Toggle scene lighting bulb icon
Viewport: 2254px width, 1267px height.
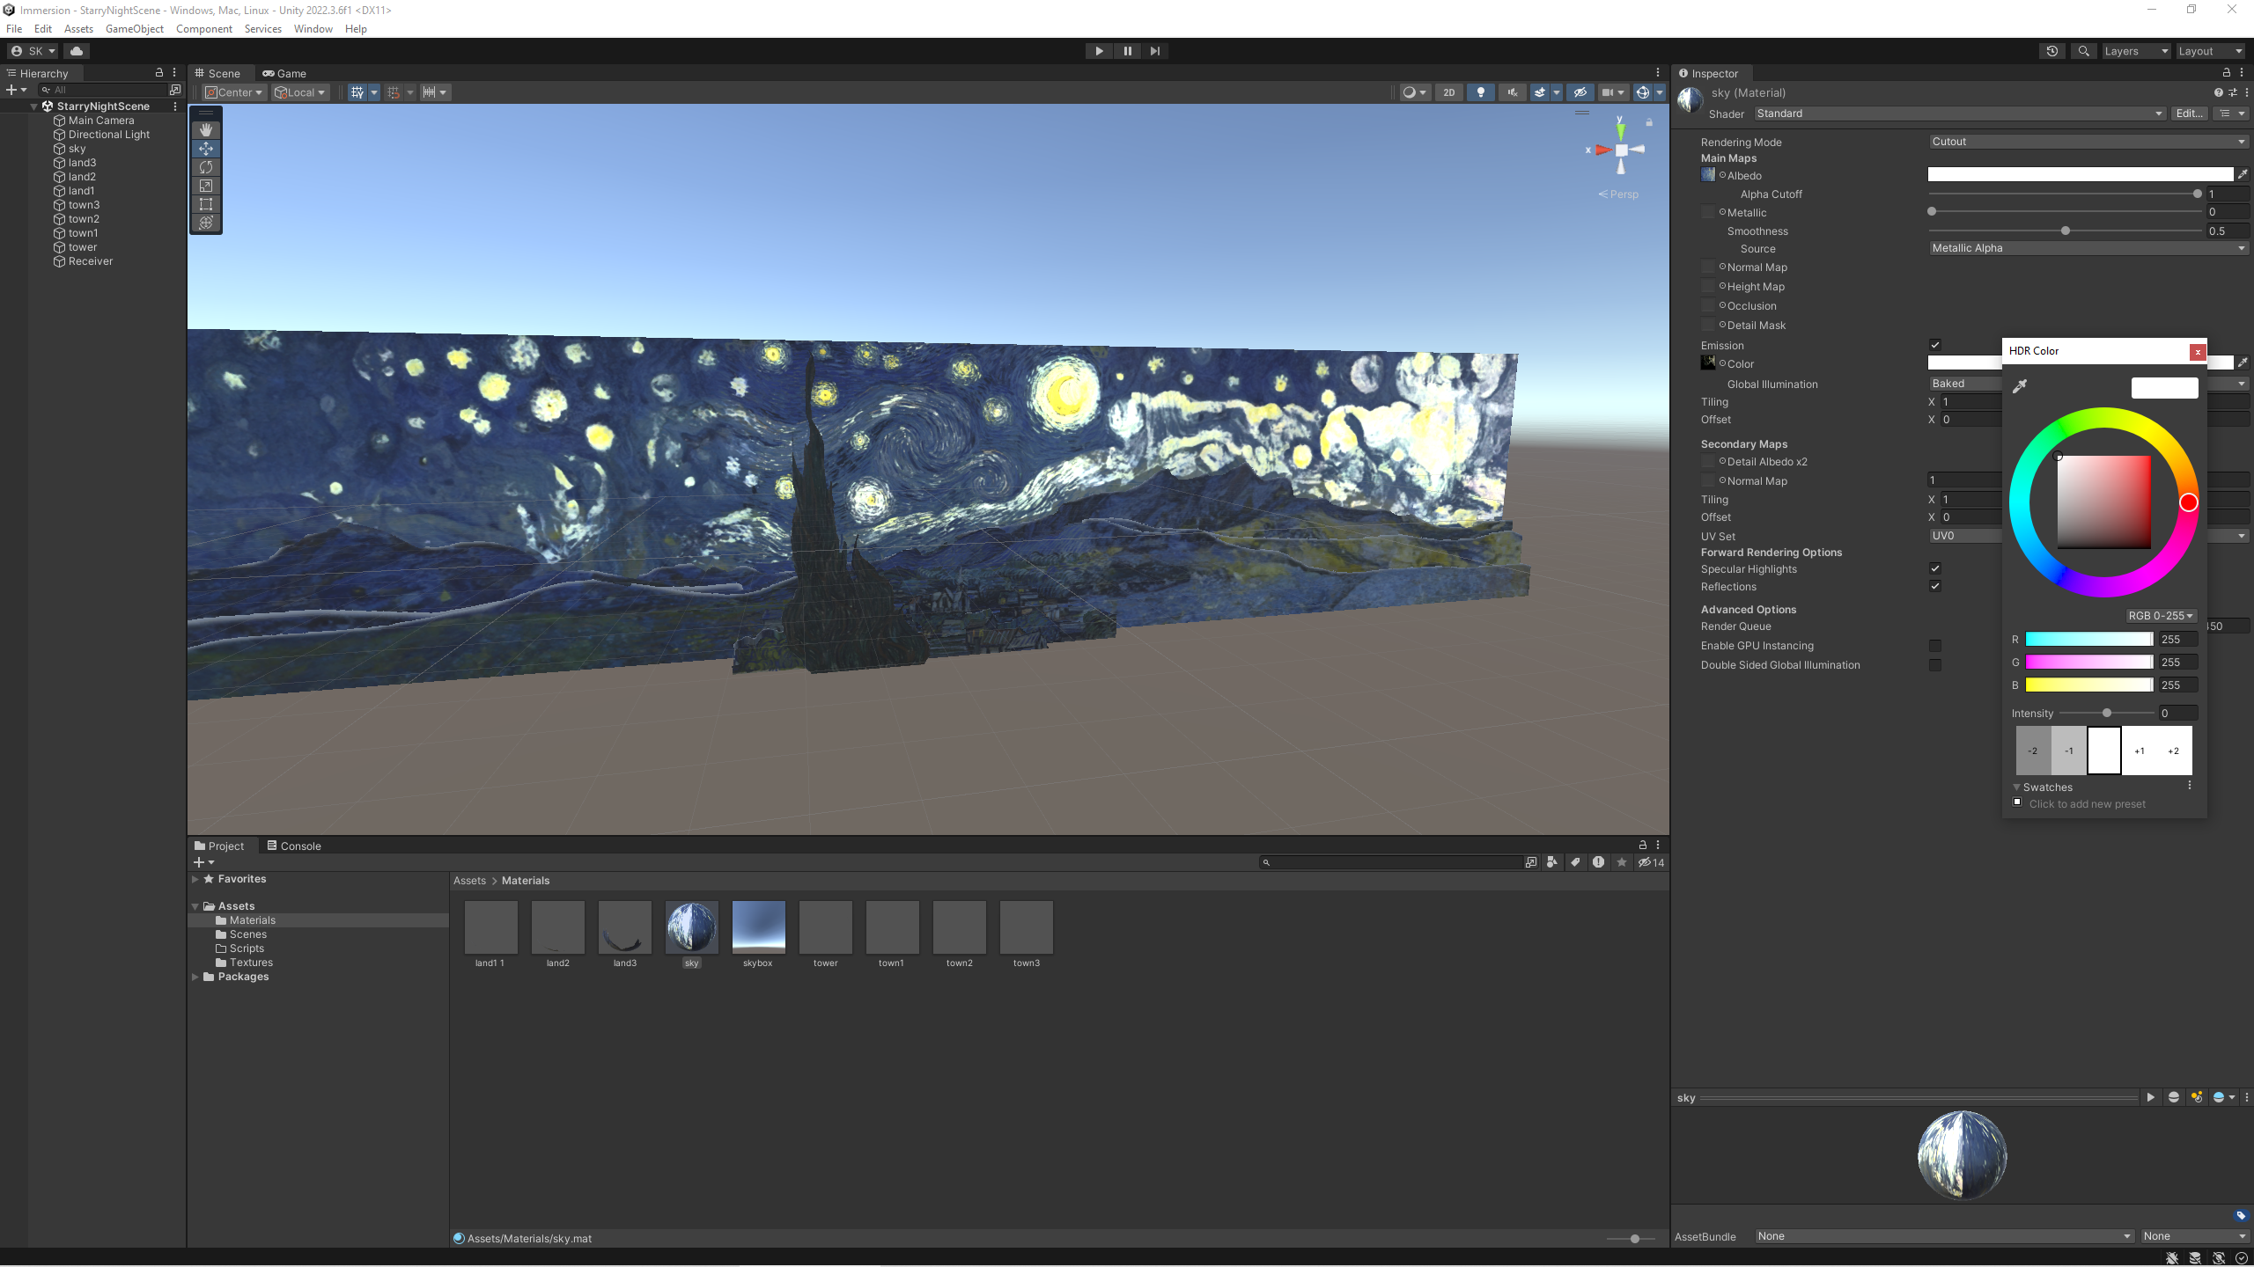(x=1481, y=92)
